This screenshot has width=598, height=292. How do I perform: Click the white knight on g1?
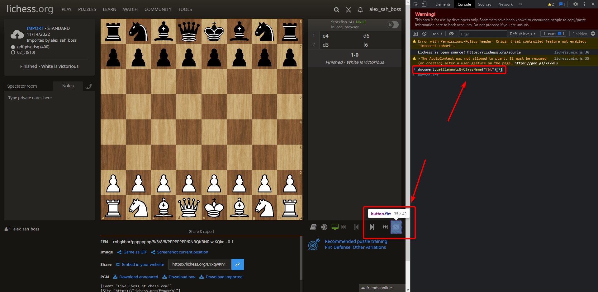coord(264,208)
